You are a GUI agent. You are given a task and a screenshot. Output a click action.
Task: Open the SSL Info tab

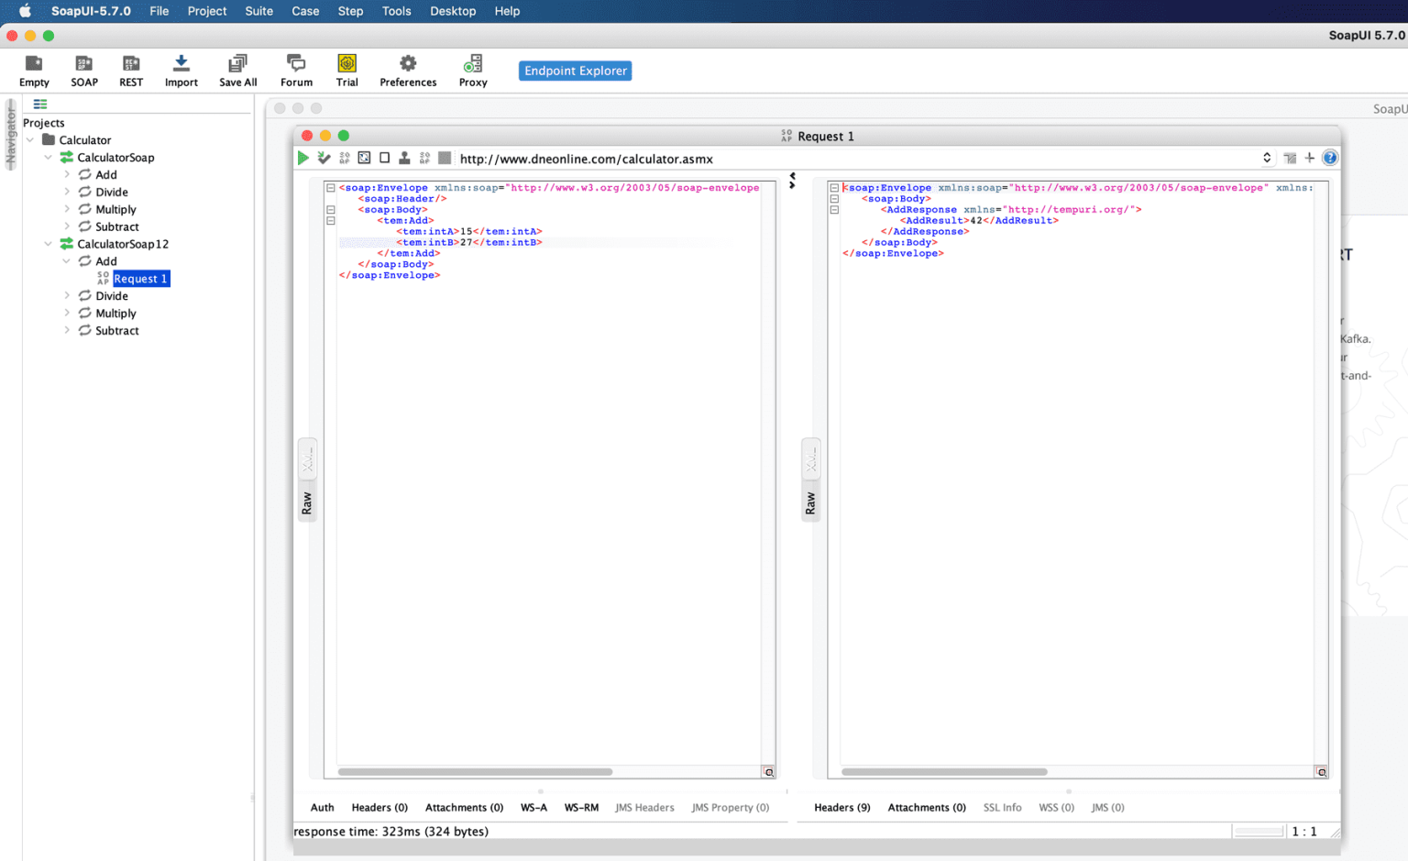(1002, 808)
